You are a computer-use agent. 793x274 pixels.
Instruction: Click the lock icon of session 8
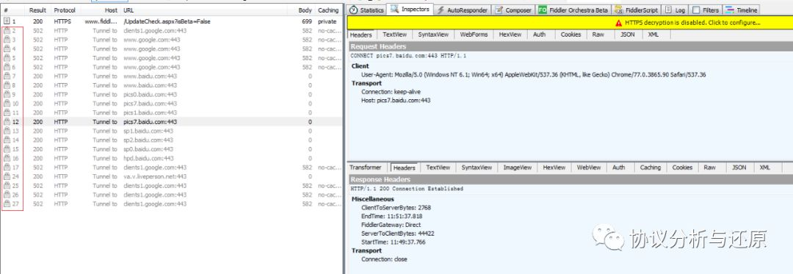click(7, 85)
